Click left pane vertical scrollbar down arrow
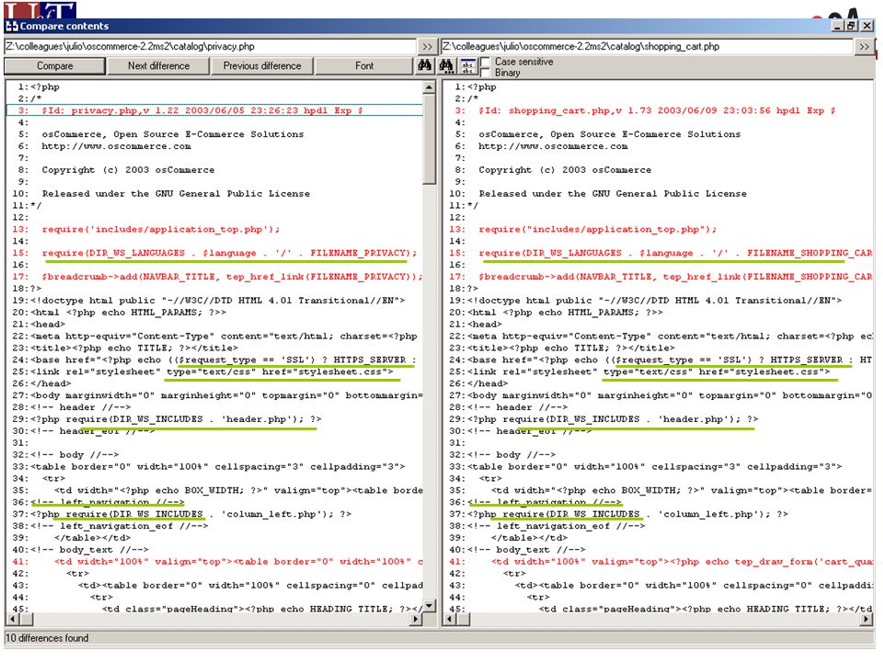883x662 pixels. point(430,606)
